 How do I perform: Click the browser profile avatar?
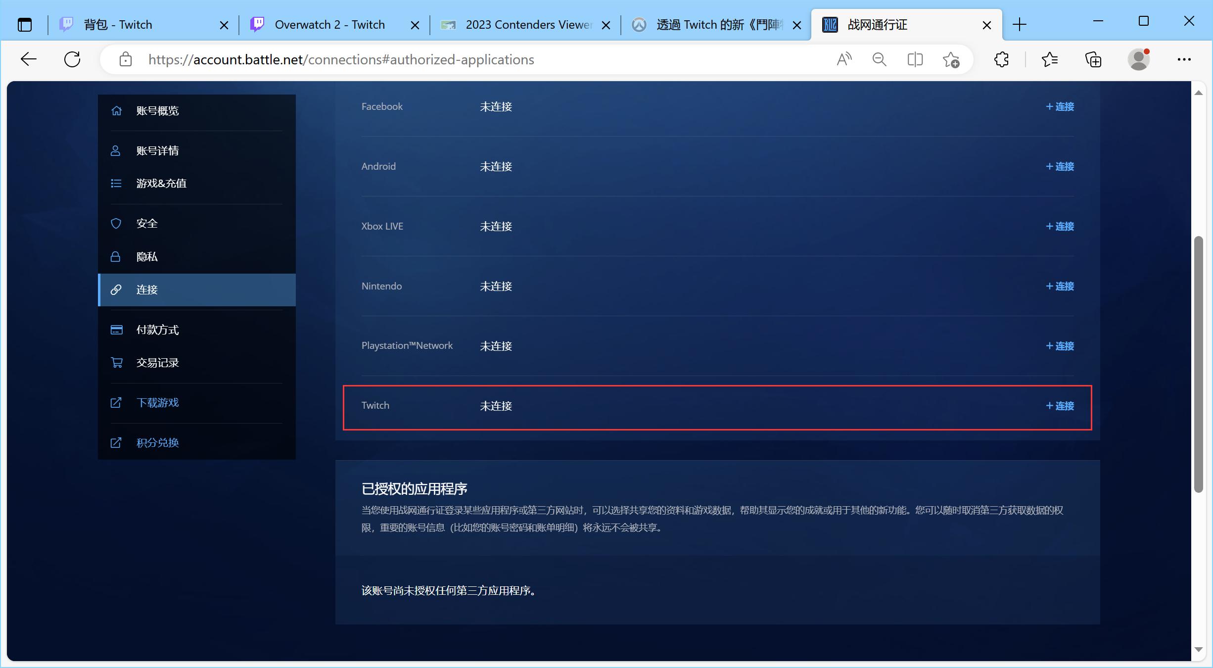pos(1139,59)
